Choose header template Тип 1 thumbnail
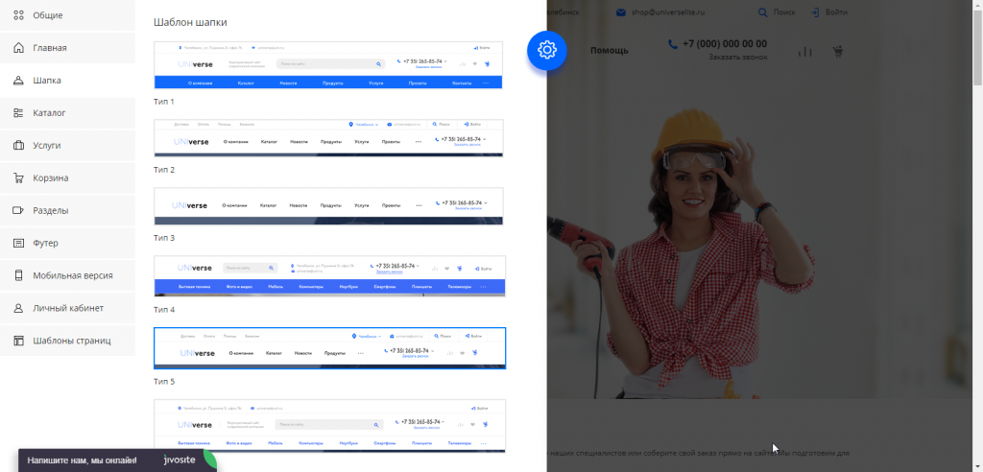Image resolution: width=983 pixels, height=472 pixels. [329, 65]
